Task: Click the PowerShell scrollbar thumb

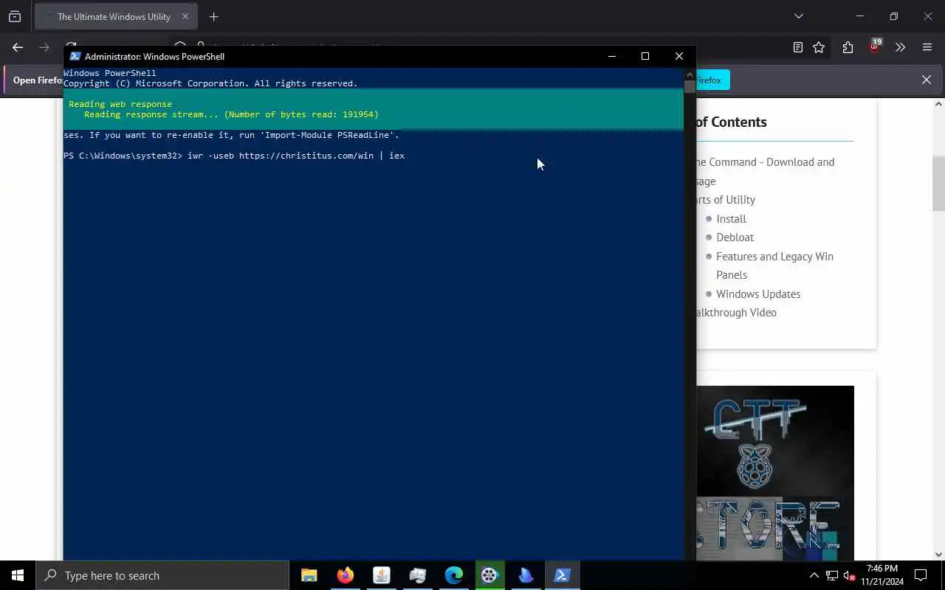Action: pos(690,86)
